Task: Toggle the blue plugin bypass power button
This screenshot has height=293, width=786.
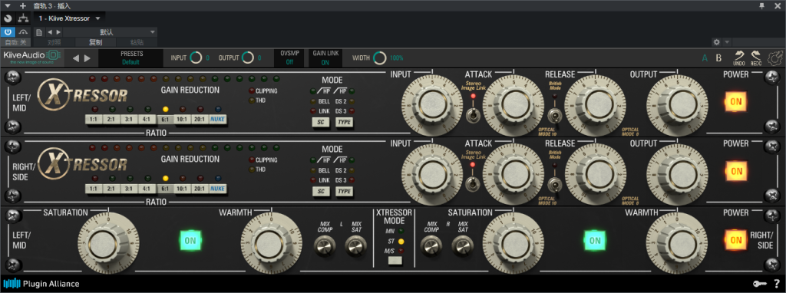Action: (x=8, y=32)
